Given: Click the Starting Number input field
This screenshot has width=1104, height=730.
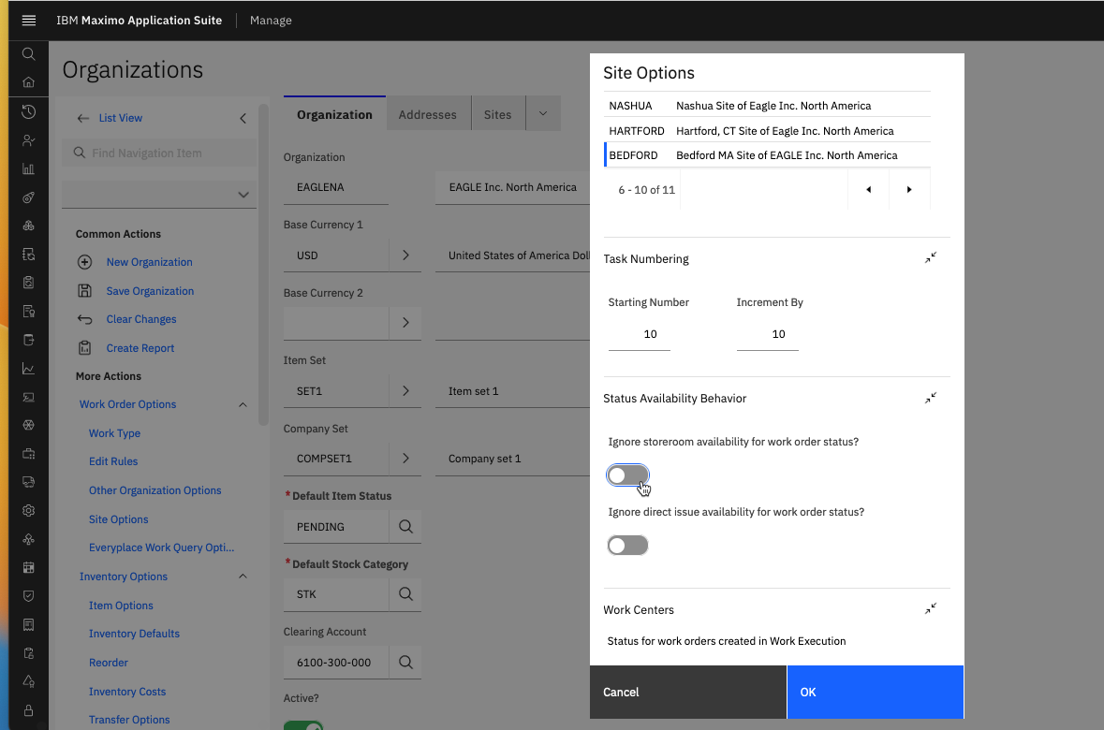Looking at the screenshot, I should [x=640, y=334].
